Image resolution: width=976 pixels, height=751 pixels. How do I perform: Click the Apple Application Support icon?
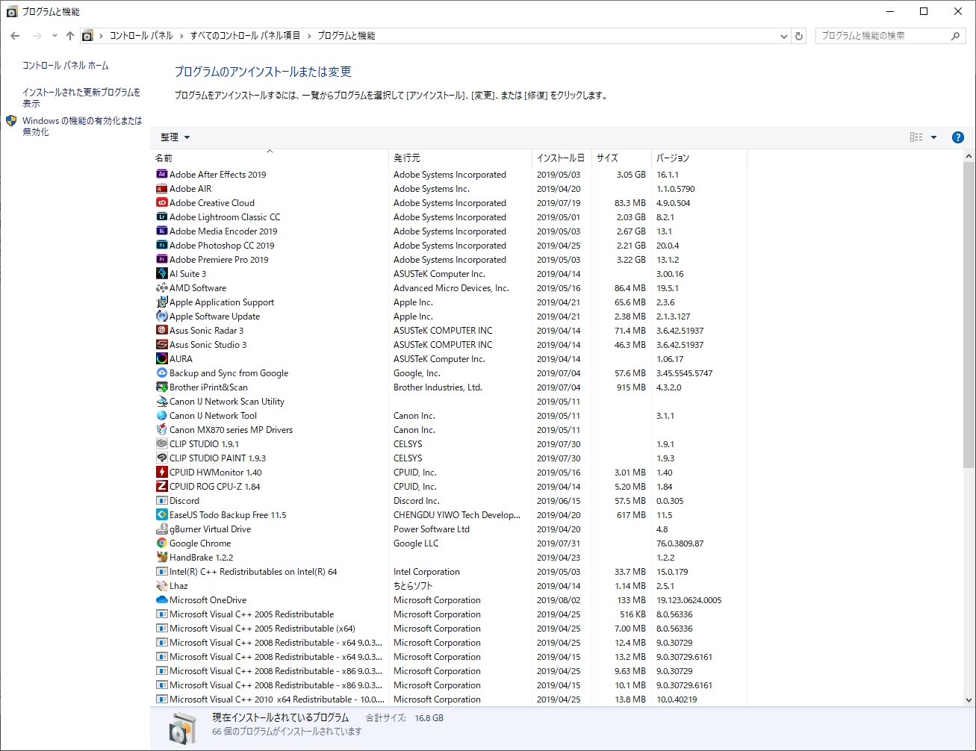point(161,302)
